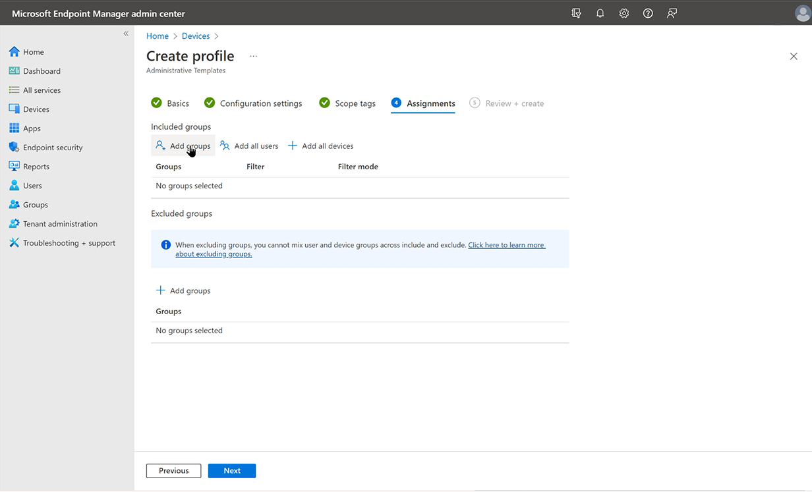This screenshot has width=812, height=492.
Task: Go to the Review + create step
Action: pyautogui.click(x=507, y=103)
